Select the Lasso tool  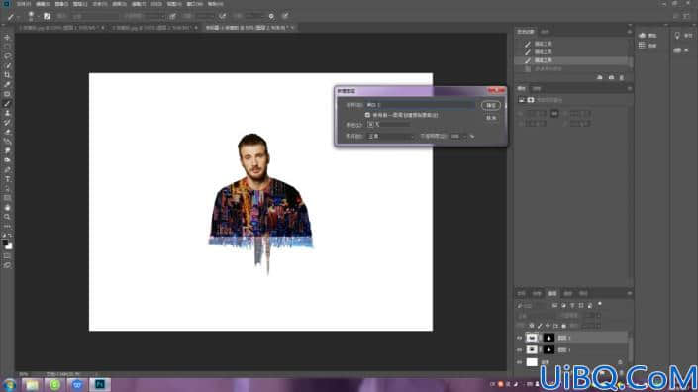pos(7,56)
